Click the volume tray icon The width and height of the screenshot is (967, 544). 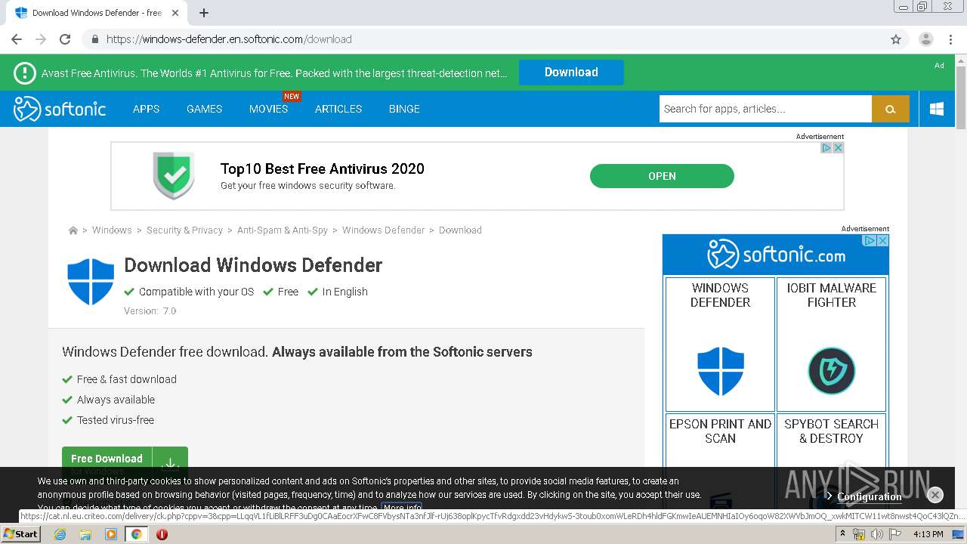[x=876, y=534]
